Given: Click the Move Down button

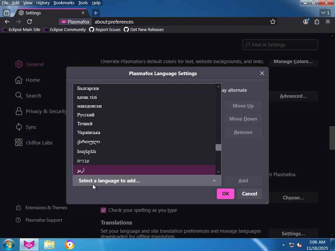Looking at the screenshot, I should click(243, 119).
